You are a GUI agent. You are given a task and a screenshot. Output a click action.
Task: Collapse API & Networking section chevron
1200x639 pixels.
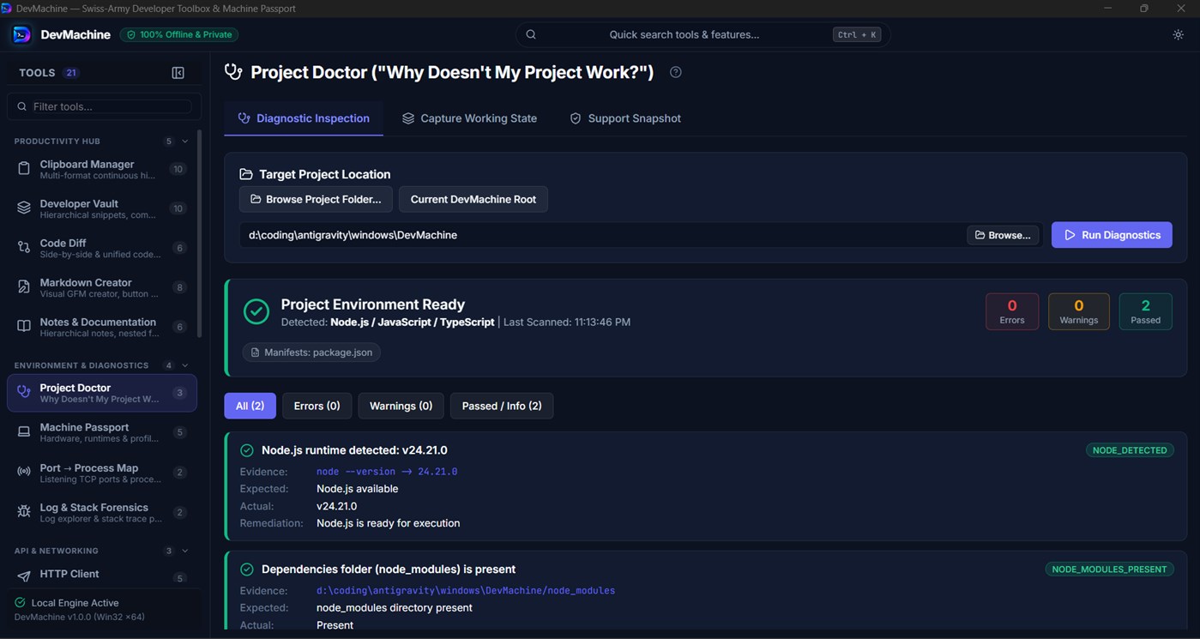(x=184, y=551)
